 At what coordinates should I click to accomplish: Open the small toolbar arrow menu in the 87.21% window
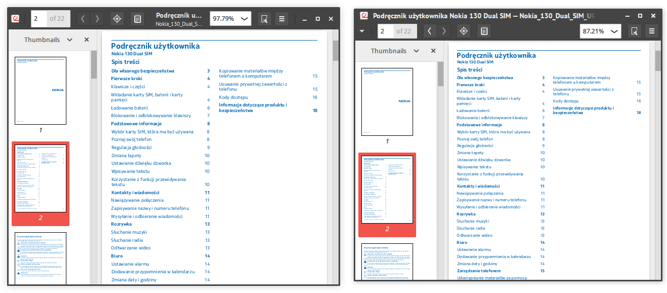[x=362, y=31]
